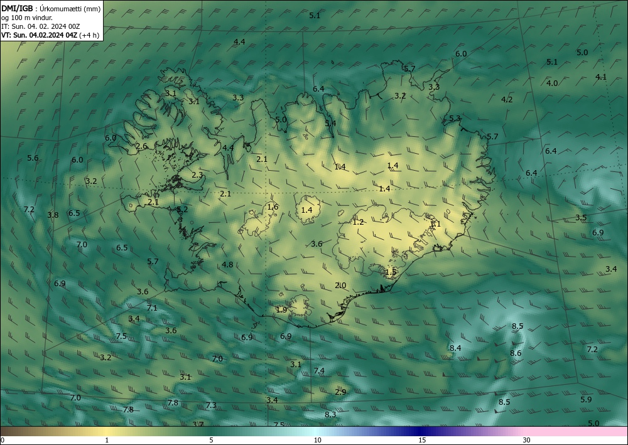Click the 1.9 value near the southern glacier
This screenshot has width=628, height=445.
coord(281,309)
